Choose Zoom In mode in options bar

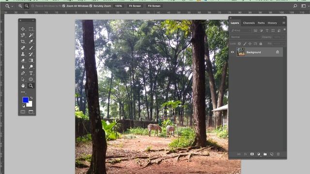(x=20, y=6)
